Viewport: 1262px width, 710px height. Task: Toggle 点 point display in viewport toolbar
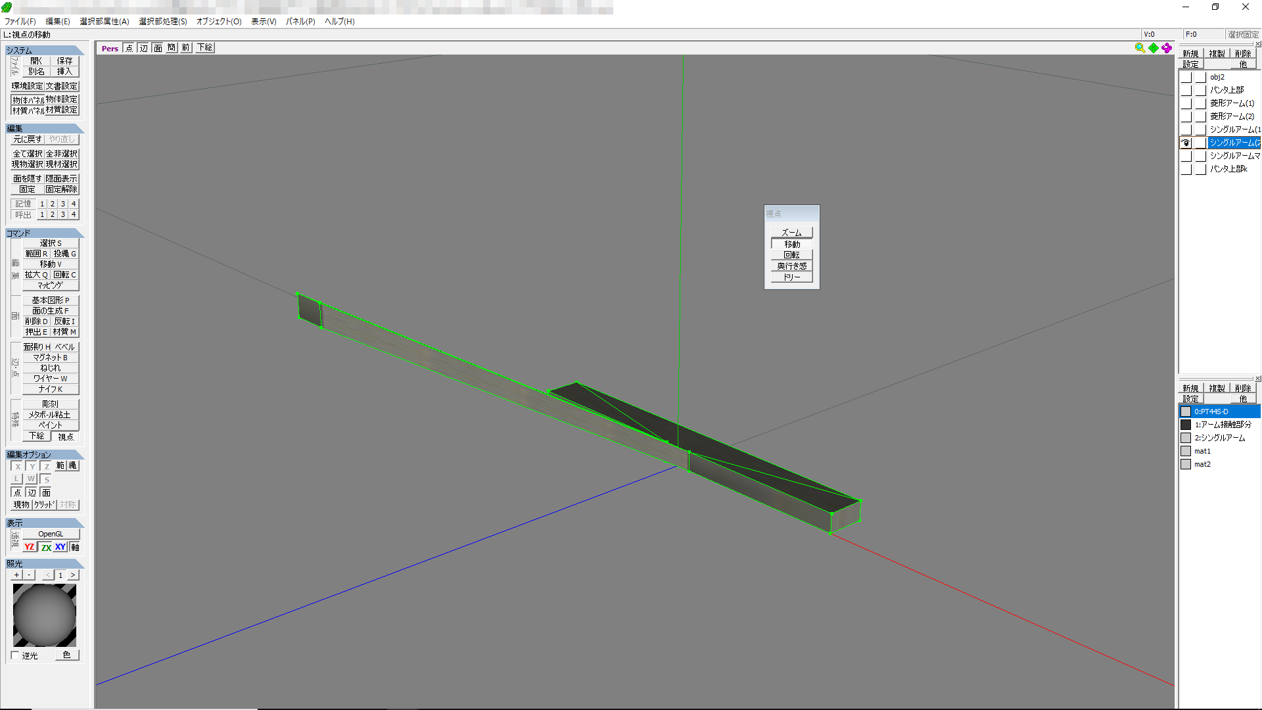tap(129, 48)
